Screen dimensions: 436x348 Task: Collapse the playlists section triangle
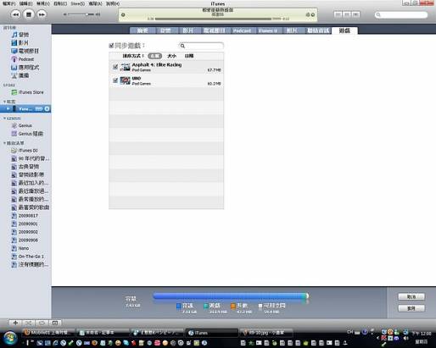[x=4, y=143]
